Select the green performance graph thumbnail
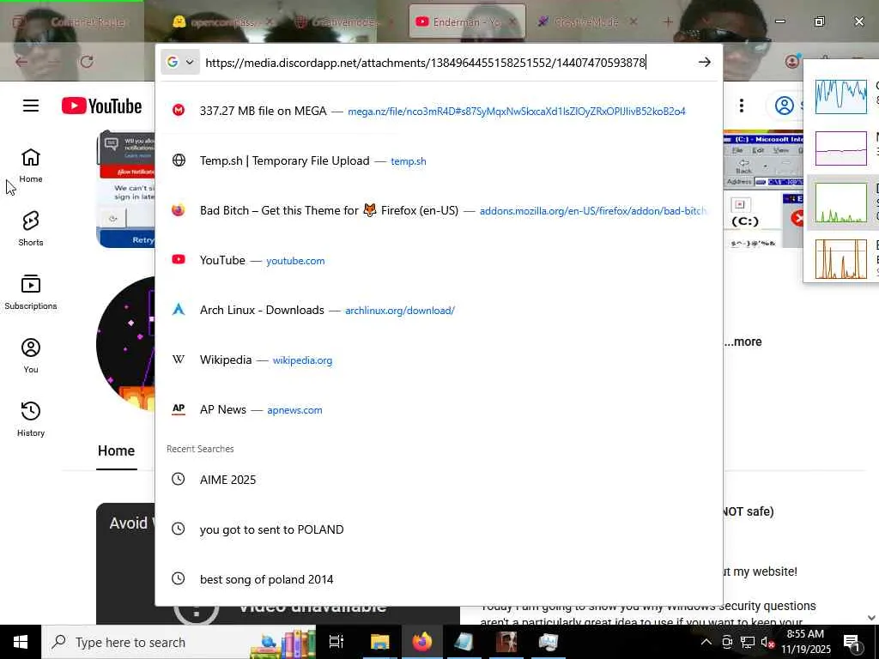 (841, 203)
